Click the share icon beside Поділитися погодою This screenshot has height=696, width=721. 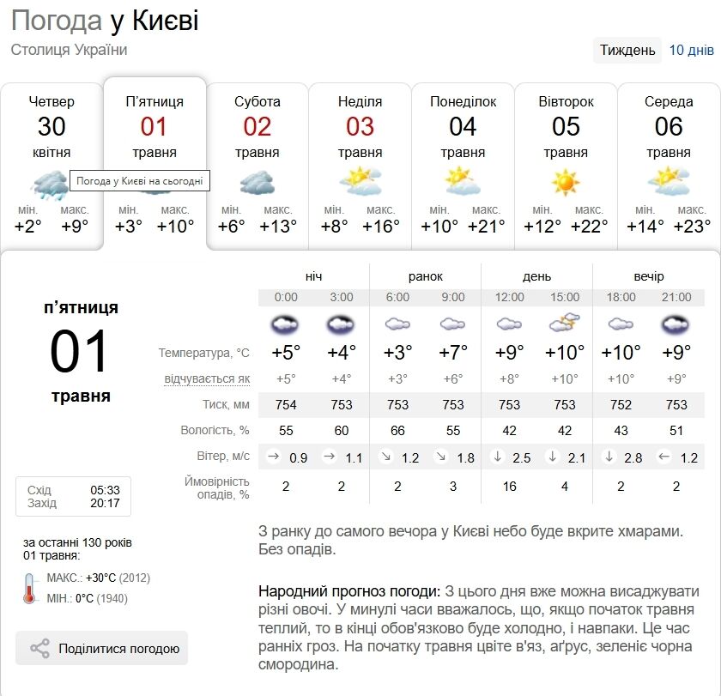click(x=39, y=649)
